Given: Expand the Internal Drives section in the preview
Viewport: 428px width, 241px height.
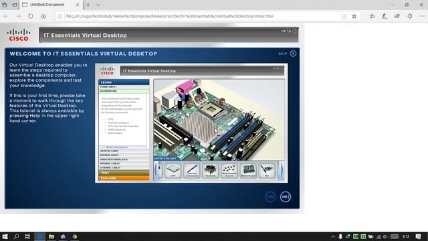Looking at the screenshot, I should tap(124, 155).
